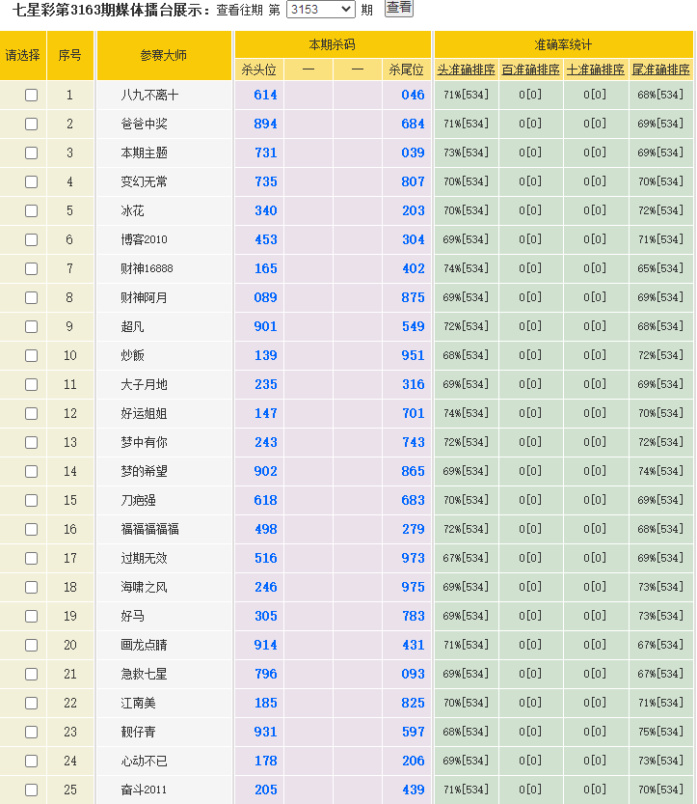Select the checkbox for 奋斗2011
Image resolution: width=697 pixels, height=804 pixels.
click(x=32, y=790)
